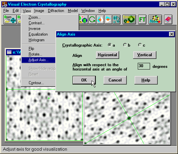Image resolution: width=178 pixels, height=154 pixels.
Task: Open the Model menu
Action: click(x=73, y=11)
